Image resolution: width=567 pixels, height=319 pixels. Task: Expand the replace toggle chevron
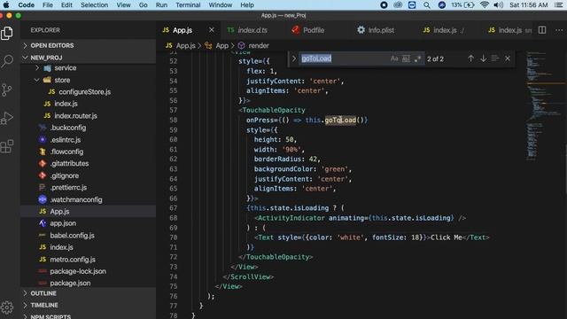293,58
